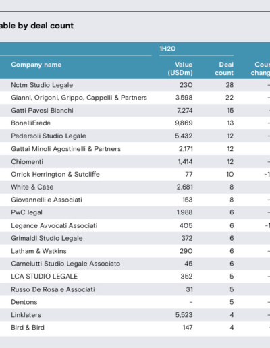
Task: Click the value 5,432 for Pedersoli
Action: click(x=184, y=136)
